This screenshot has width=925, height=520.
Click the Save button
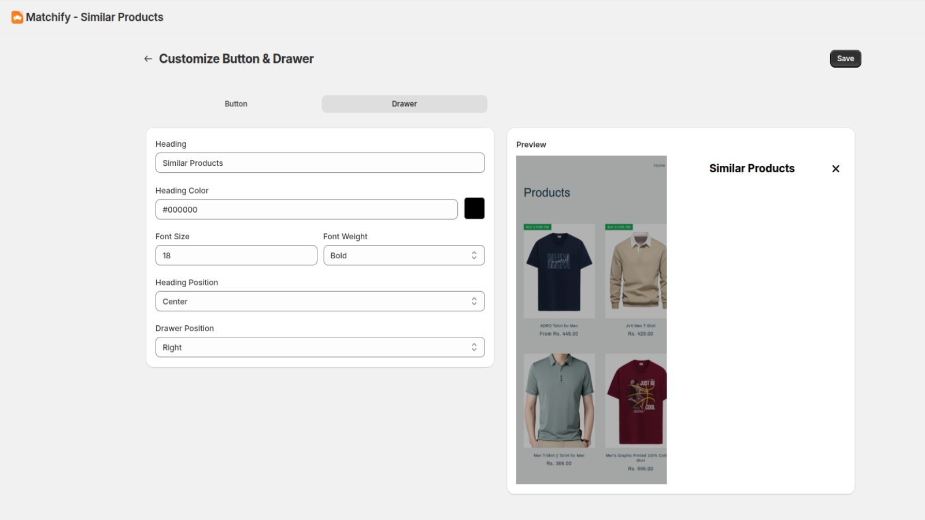pyautogui.click(x=845, y=58)
